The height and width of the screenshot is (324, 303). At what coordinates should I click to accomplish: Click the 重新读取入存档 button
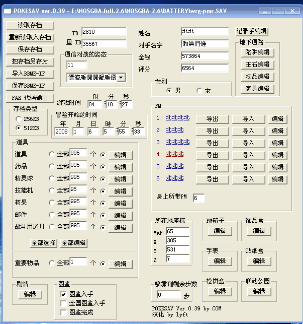30,37
